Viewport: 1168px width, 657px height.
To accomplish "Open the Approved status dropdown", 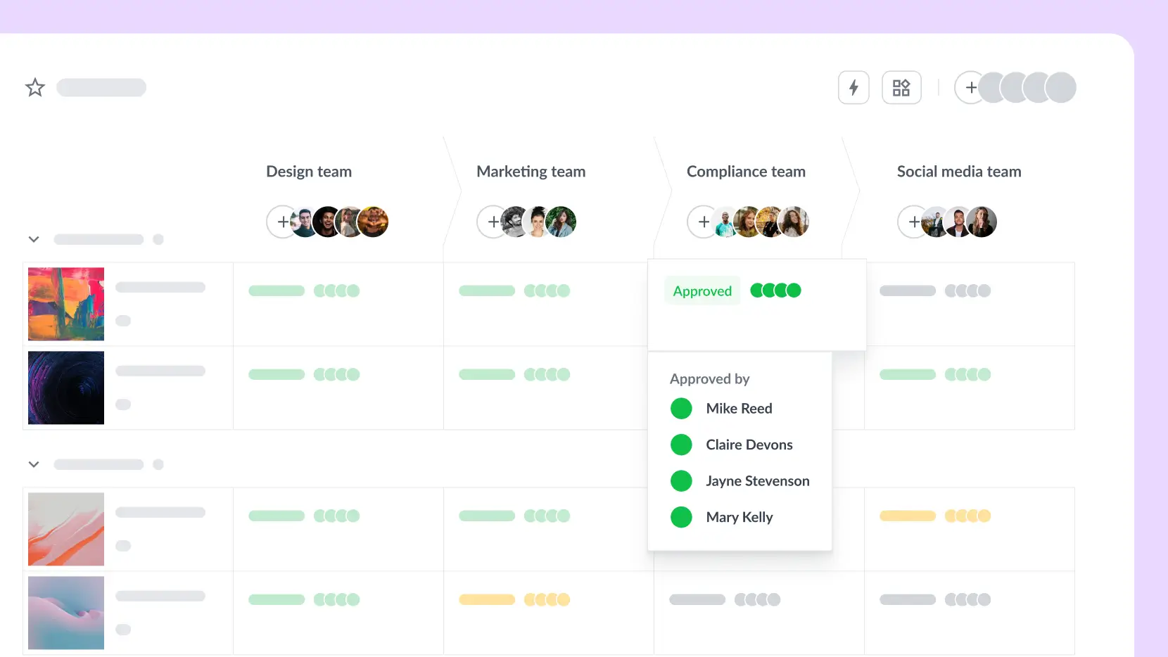I will (x=702, y=290).
